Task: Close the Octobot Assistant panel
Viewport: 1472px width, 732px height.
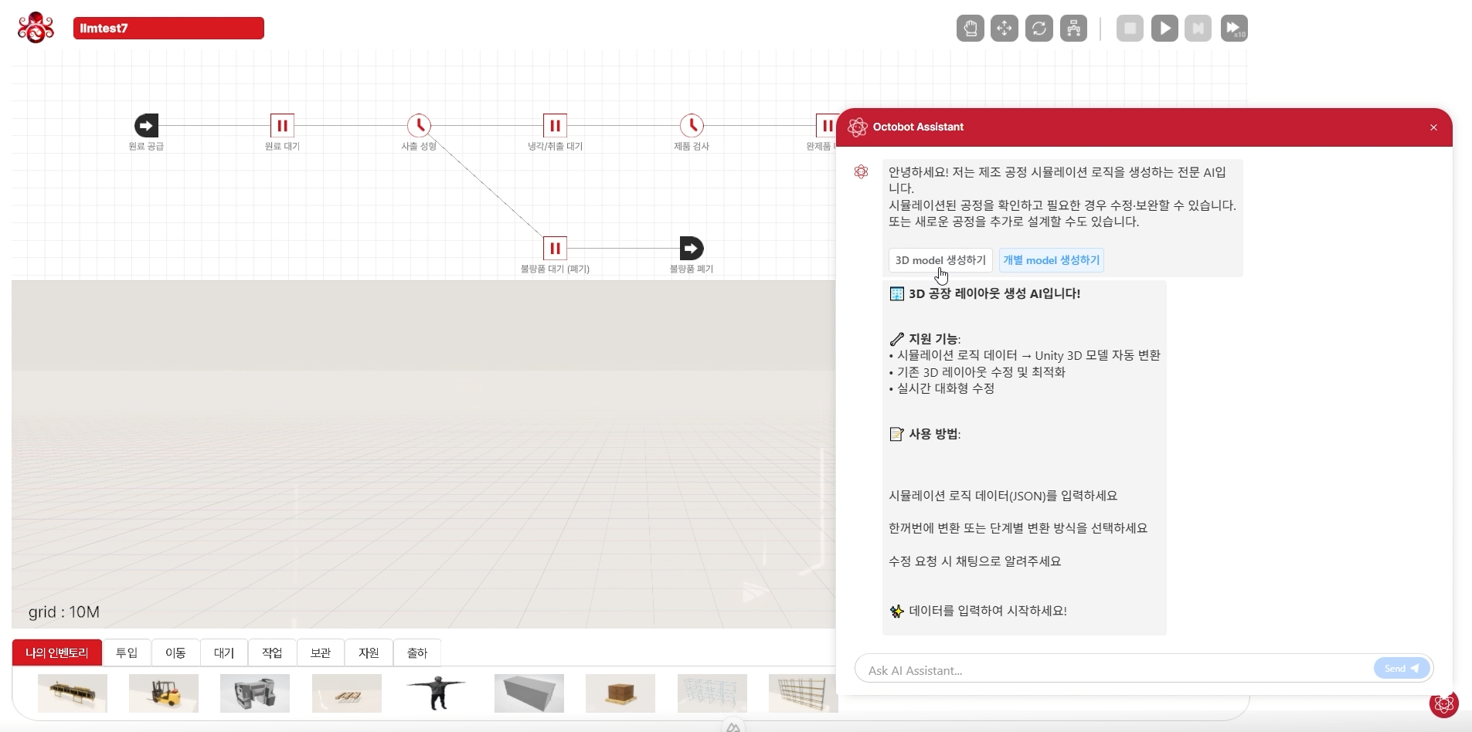Action: 1433,127
